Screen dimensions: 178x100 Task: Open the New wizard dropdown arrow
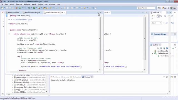point(5,8)
